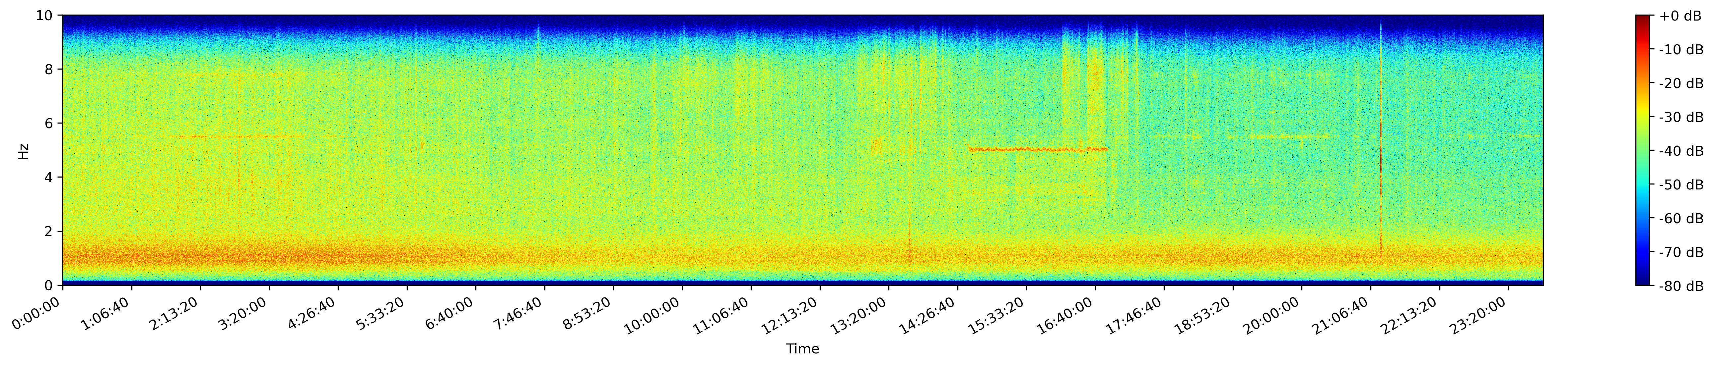
Task: Click the -80 dB colorbar label
Action: [x=1681, y=286]
